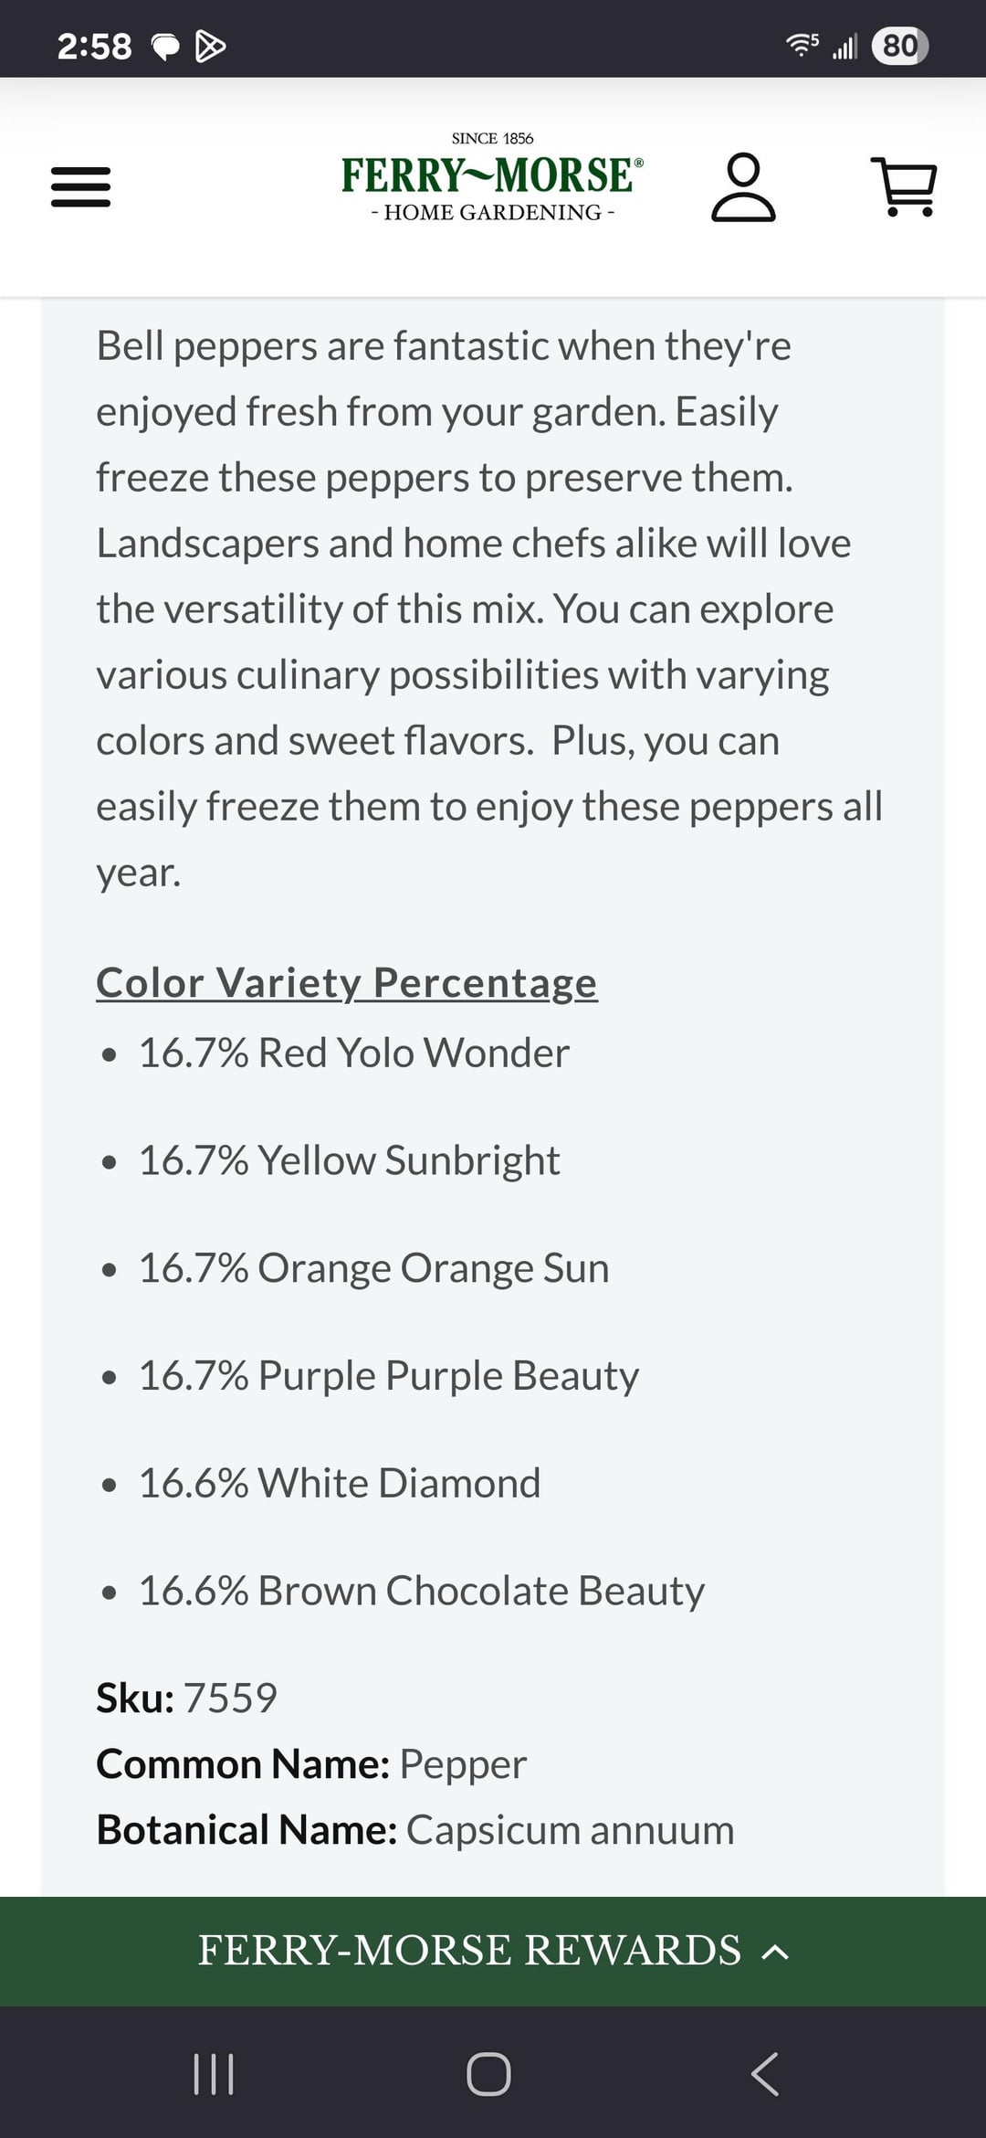Tap the Brown Chocolate Beauty list item
This screenshot has height=2138, width=986.
421,1591
